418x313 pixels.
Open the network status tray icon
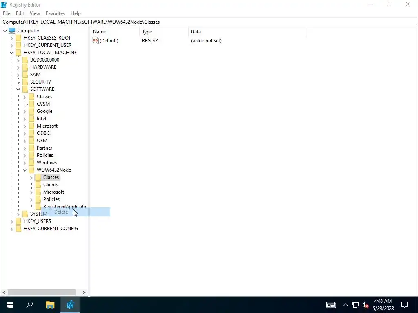pos(356,305)
